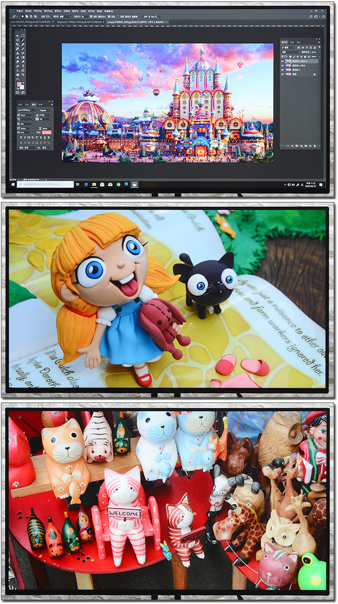Click the Tolerance input field in options bar
Image resolution: width=338 pixels, height=604 pixels.
tap(85, 16)
